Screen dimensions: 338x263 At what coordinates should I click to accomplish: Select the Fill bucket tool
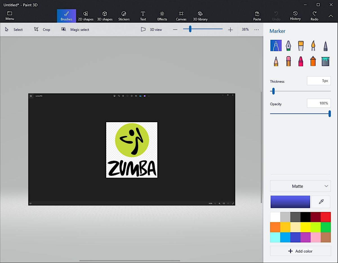[x=325, y=61]
